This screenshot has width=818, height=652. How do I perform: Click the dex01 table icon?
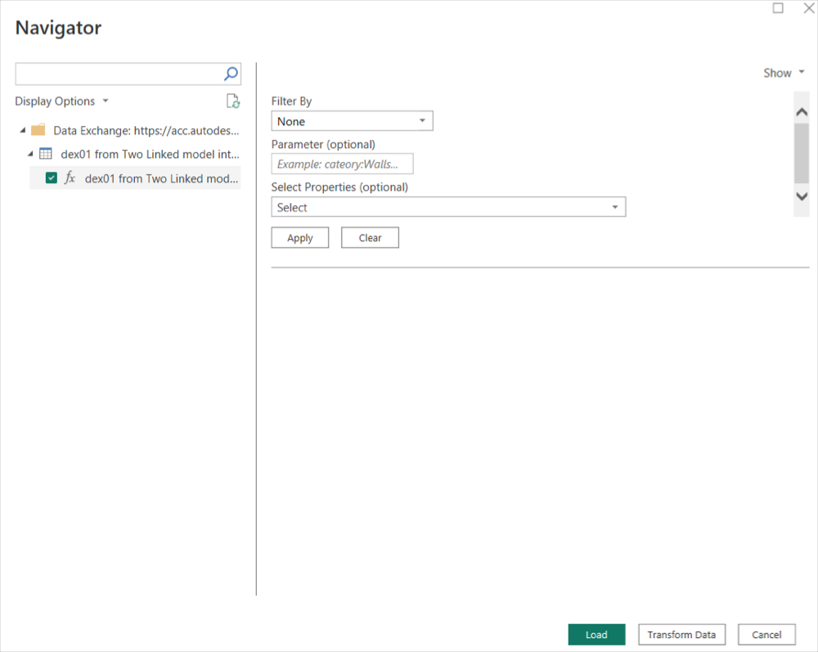(46, 153)
